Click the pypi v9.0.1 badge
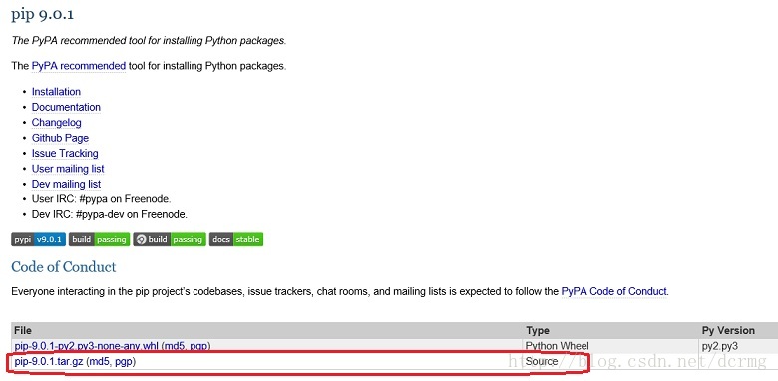This screenshot has height=381, width=778. (38, 239)
